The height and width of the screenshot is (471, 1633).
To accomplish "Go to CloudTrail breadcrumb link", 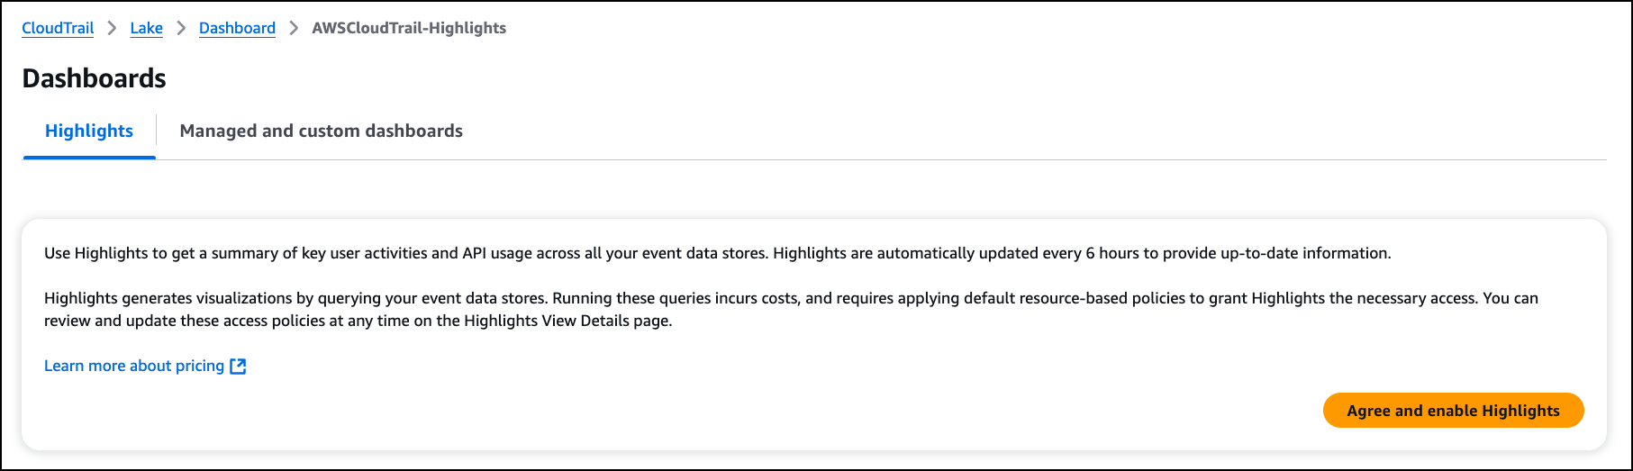I will 58,28.
